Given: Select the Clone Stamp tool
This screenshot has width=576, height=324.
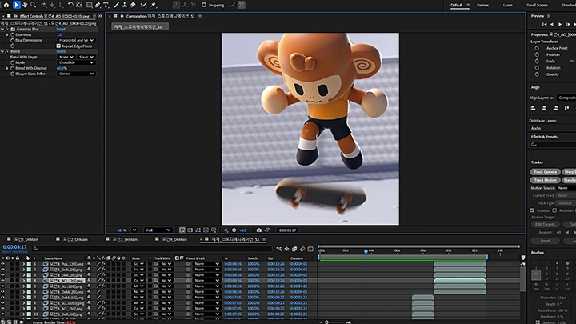Looking at the screenshot, I should click(125, 5).
